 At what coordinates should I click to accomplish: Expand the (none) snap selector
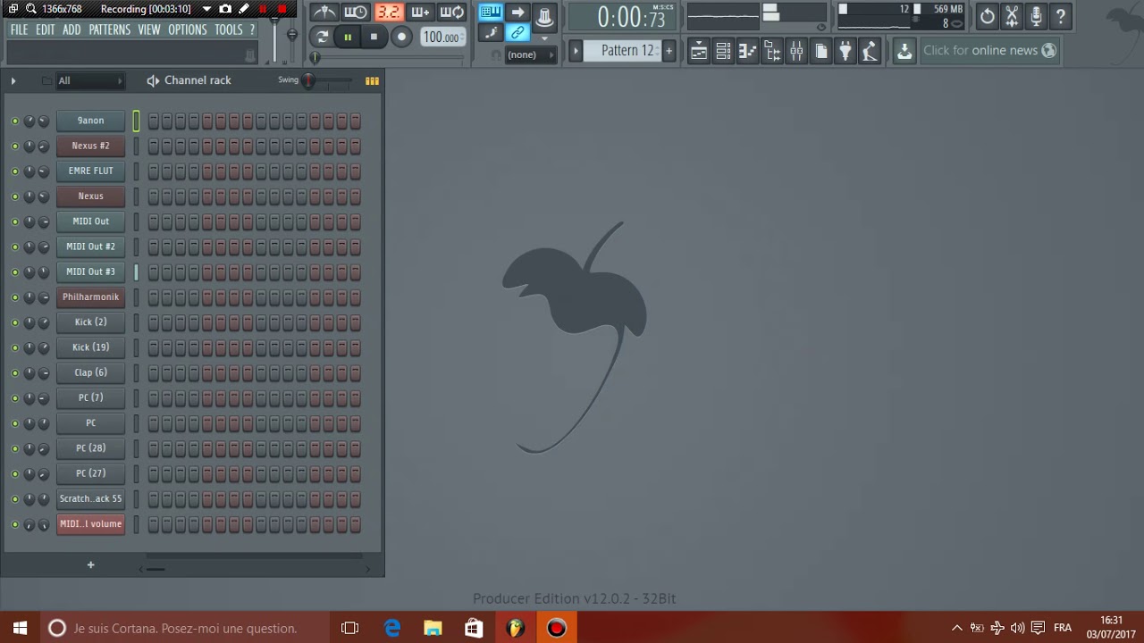[528, 55]
